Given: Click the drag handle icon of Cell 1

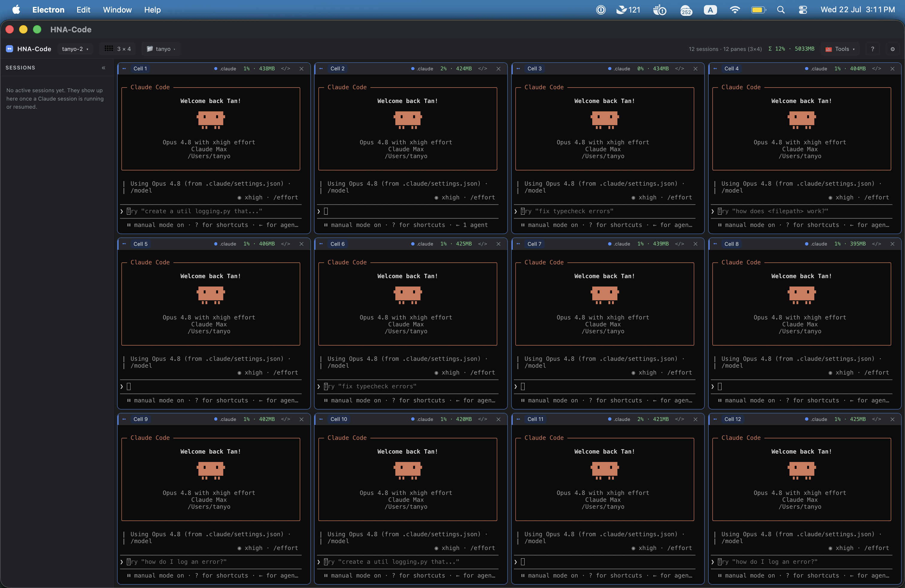Looking at the screenshot, I should (x=124, y=69).
